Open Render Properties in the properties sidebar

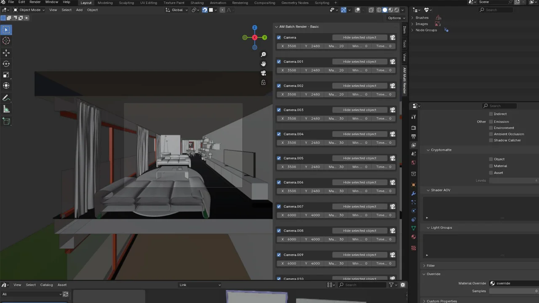coord(414,127)
